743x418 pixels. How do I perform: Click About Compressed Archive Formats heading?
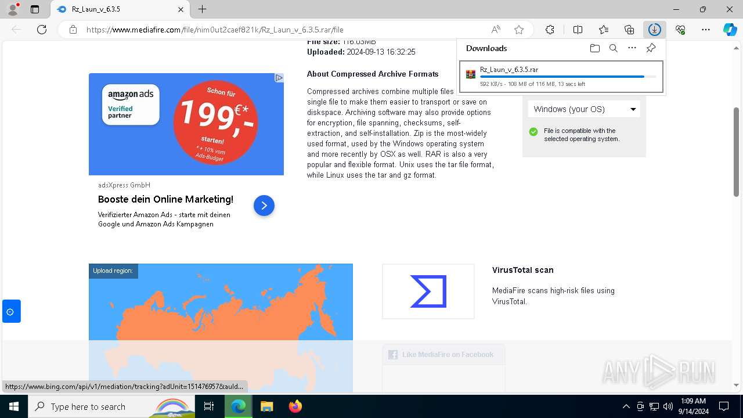click(x=373, y=74)
